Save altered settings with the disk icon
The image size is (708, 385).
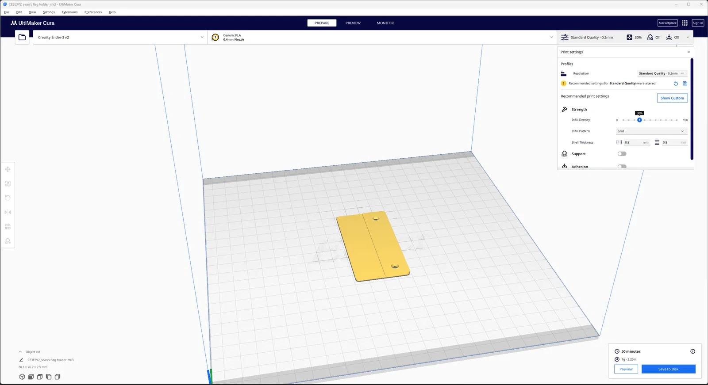pyautogui.click(x=685, y=84)
